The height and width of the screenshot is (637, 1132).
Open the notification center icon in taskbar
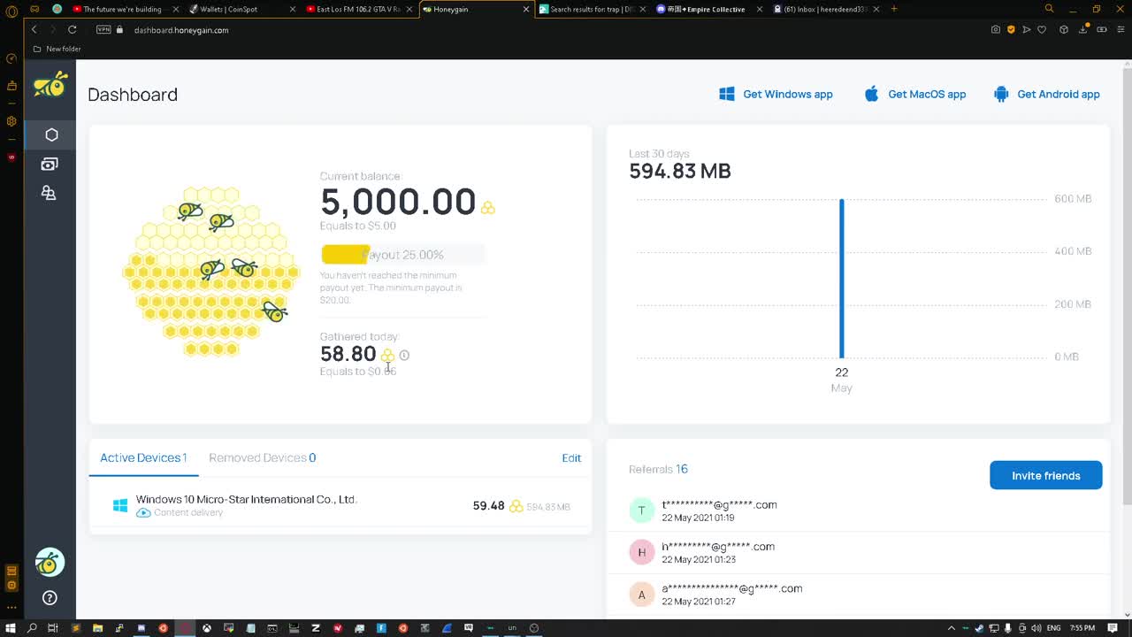point(1114,628)
